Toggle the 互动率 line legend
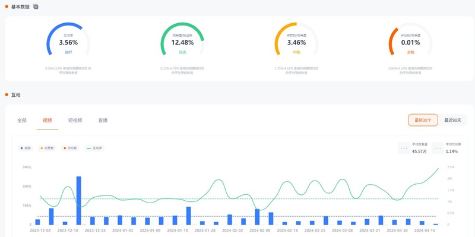 tap(94, 148)
